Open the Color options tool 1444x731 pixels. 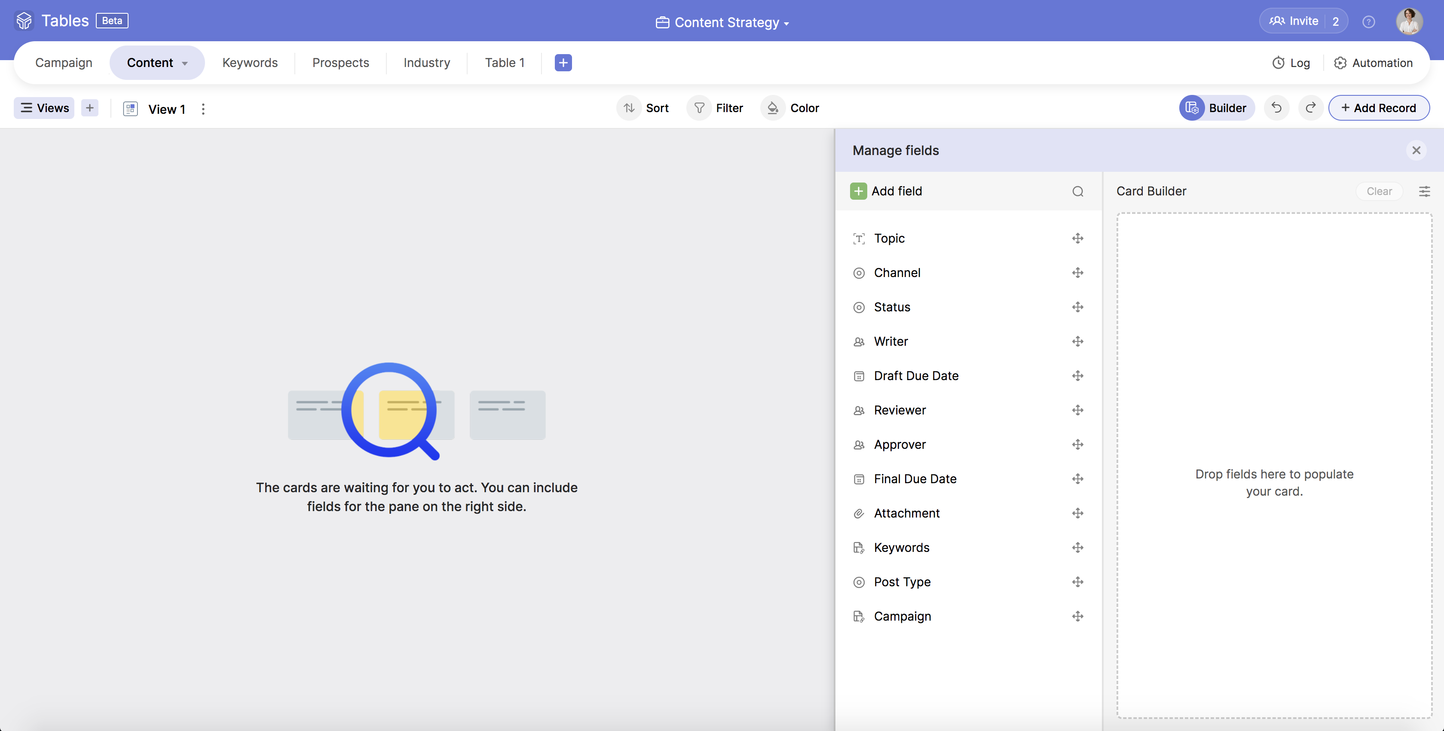pos(790,108)
